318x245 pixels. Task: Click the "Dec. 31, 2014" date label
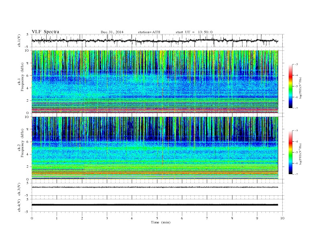point(112,32)
